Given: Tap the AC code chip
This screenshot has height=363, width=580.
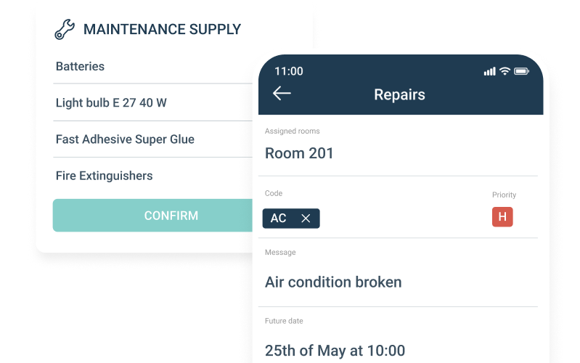Looking at the screenshot, I should click(x=279, y=219).
